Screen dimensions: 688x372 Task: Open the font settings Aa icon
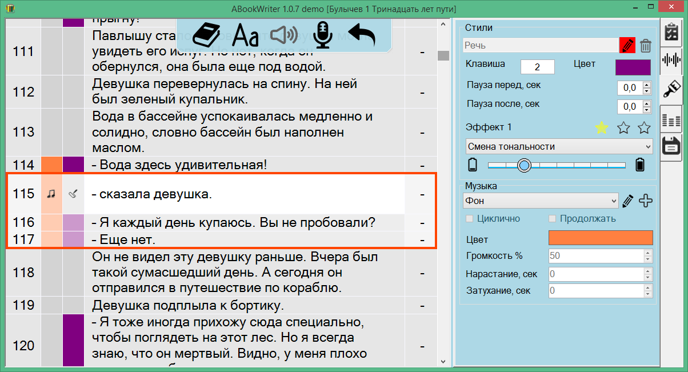click(246, 34)
